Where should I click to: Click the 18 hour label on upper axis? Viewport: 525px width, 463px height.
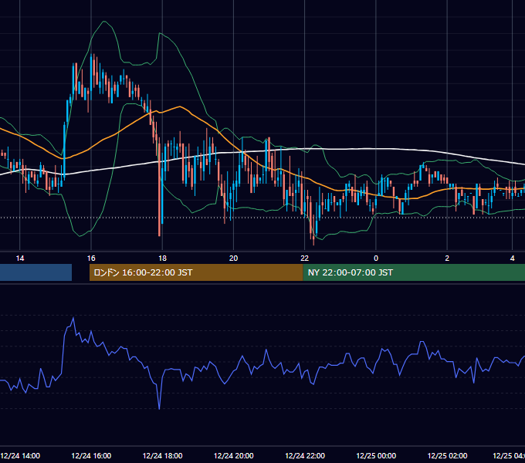click(162, 259)
